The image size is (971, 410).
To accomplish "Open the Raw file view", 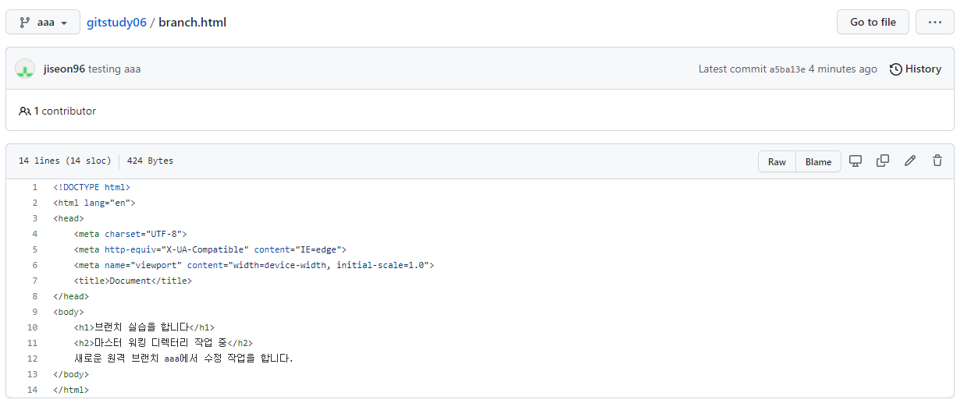I will (x=777, y=161).
